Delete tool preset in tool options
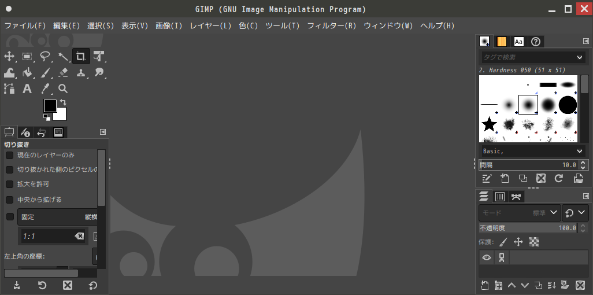 (67, 285)
